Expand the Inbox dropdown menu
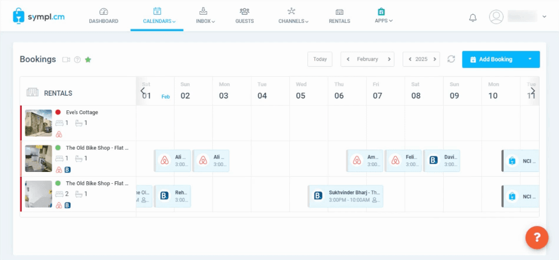 205,16
